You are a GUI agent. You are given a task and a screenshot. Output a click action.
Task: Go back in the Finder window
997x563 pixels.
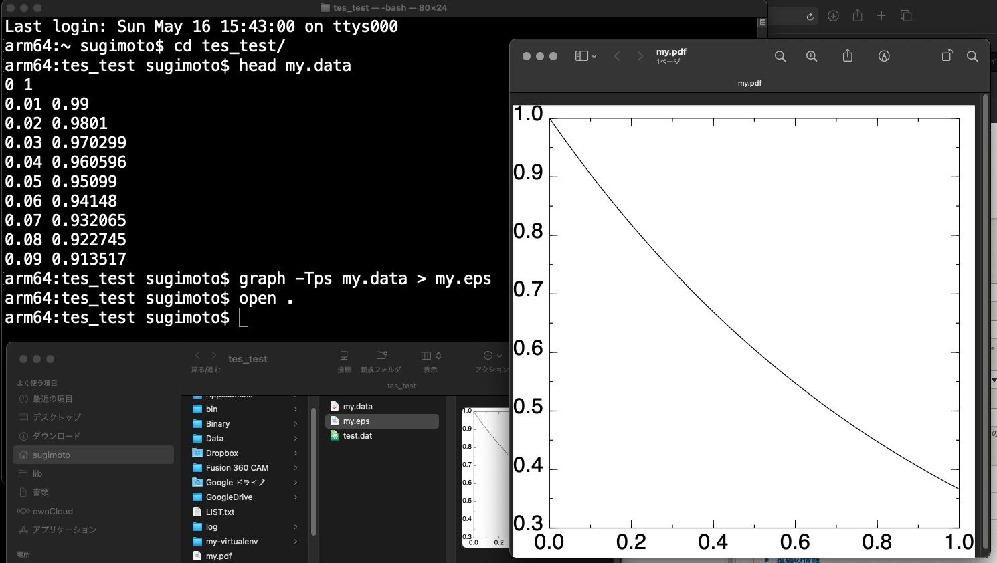(x=197, y=356)
